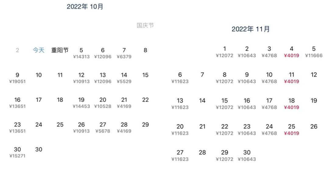The width and height of the screenshot is (329, 169).
Task: Select November 27 in the calendar
Action: 180,155
